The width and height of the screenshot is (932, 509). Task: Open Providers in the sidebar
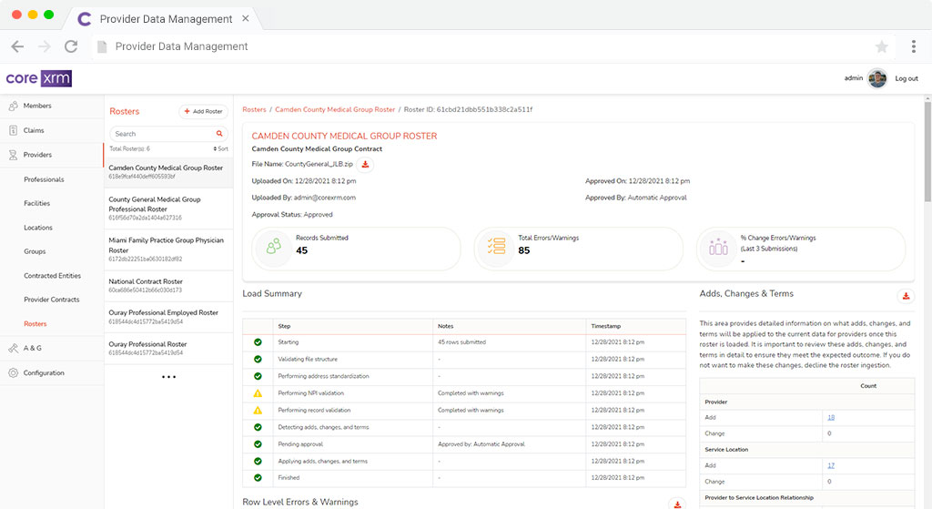(37, 155)
